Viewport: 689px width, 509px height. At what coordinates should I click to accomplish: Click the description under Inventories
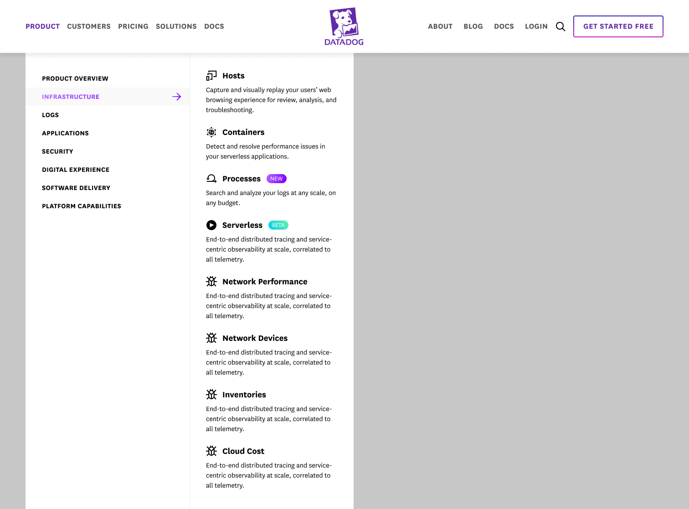(269, 419)
